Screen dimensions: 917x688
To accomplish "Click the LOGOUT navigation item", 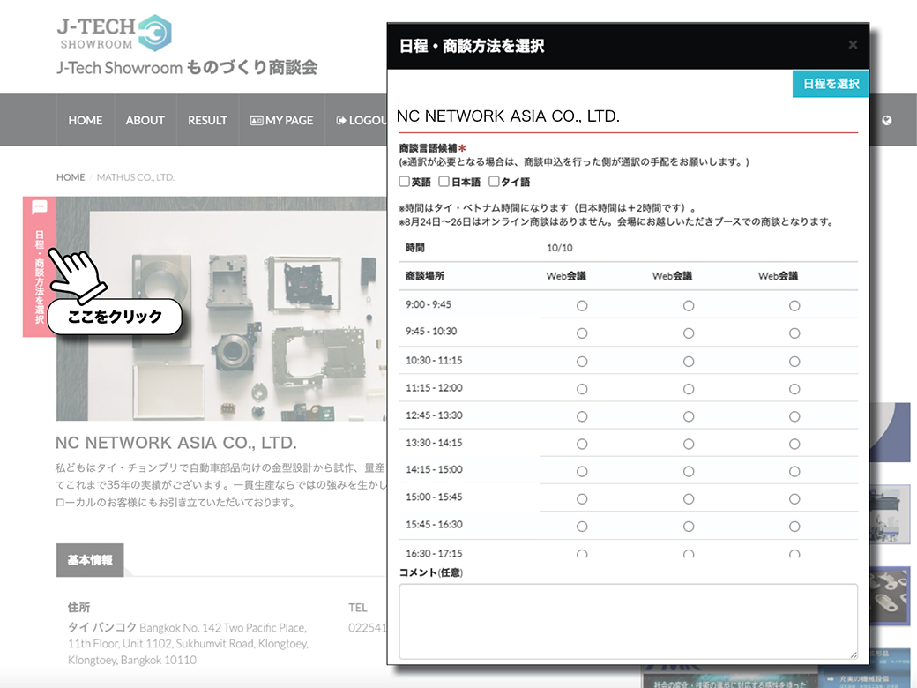I will click(x=362, y=120).
